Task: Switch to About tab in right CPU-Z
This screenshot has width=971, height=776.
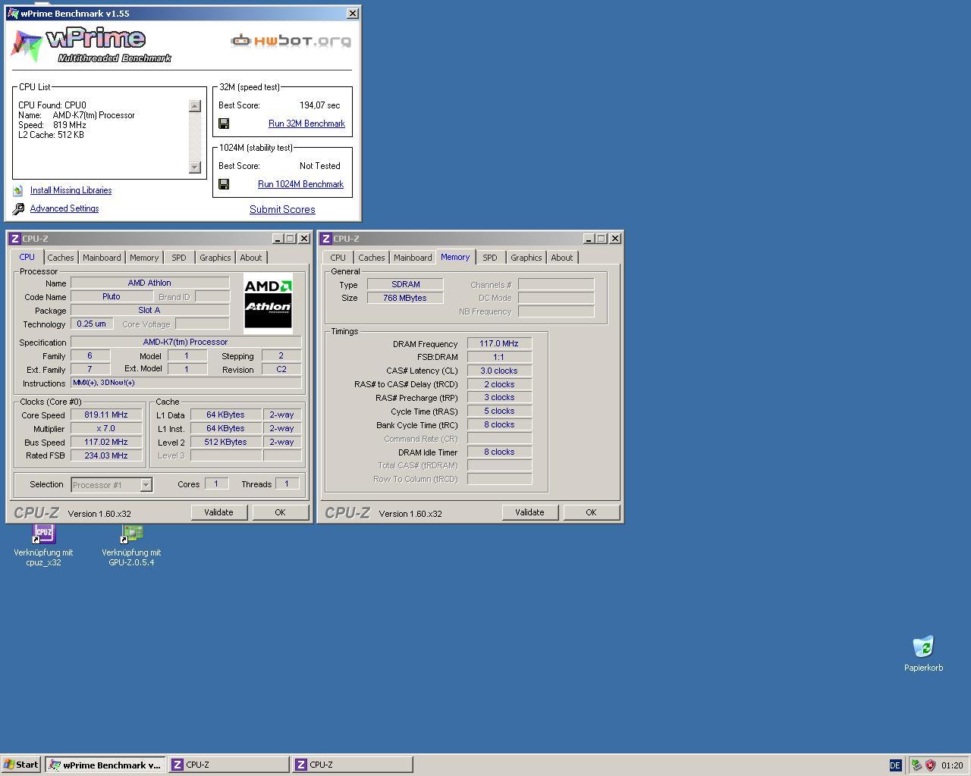Action: [562, 258]
